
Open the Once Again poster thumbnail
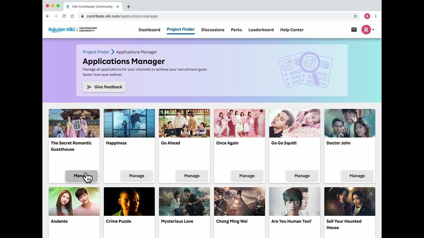(239, 123)
